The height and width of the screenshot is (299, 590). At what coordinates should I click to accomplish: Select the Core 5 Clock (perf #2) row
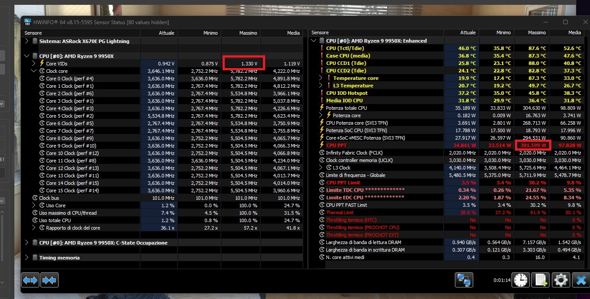(162, 116)
